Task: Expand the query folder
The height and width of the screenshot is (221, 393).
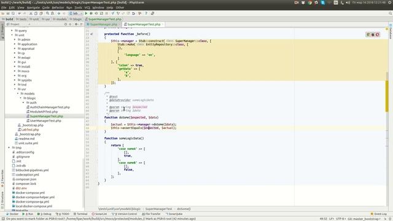Action: click(12, 31)
